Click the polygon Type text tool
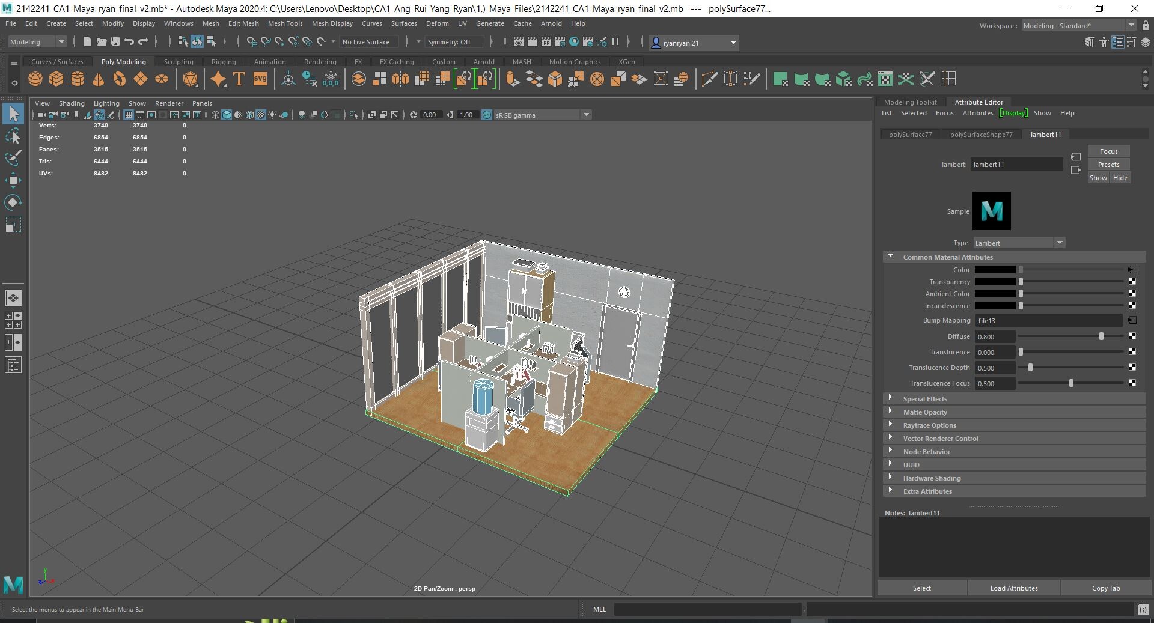 pos(239,79)
